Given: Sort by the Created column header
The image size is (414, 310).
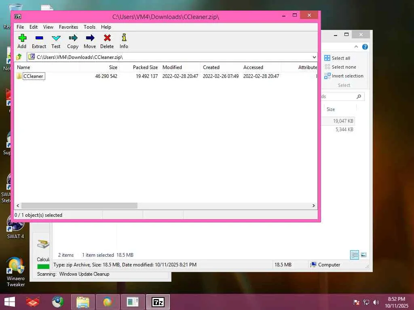Looking at the screenshot, I should [211, 67].
